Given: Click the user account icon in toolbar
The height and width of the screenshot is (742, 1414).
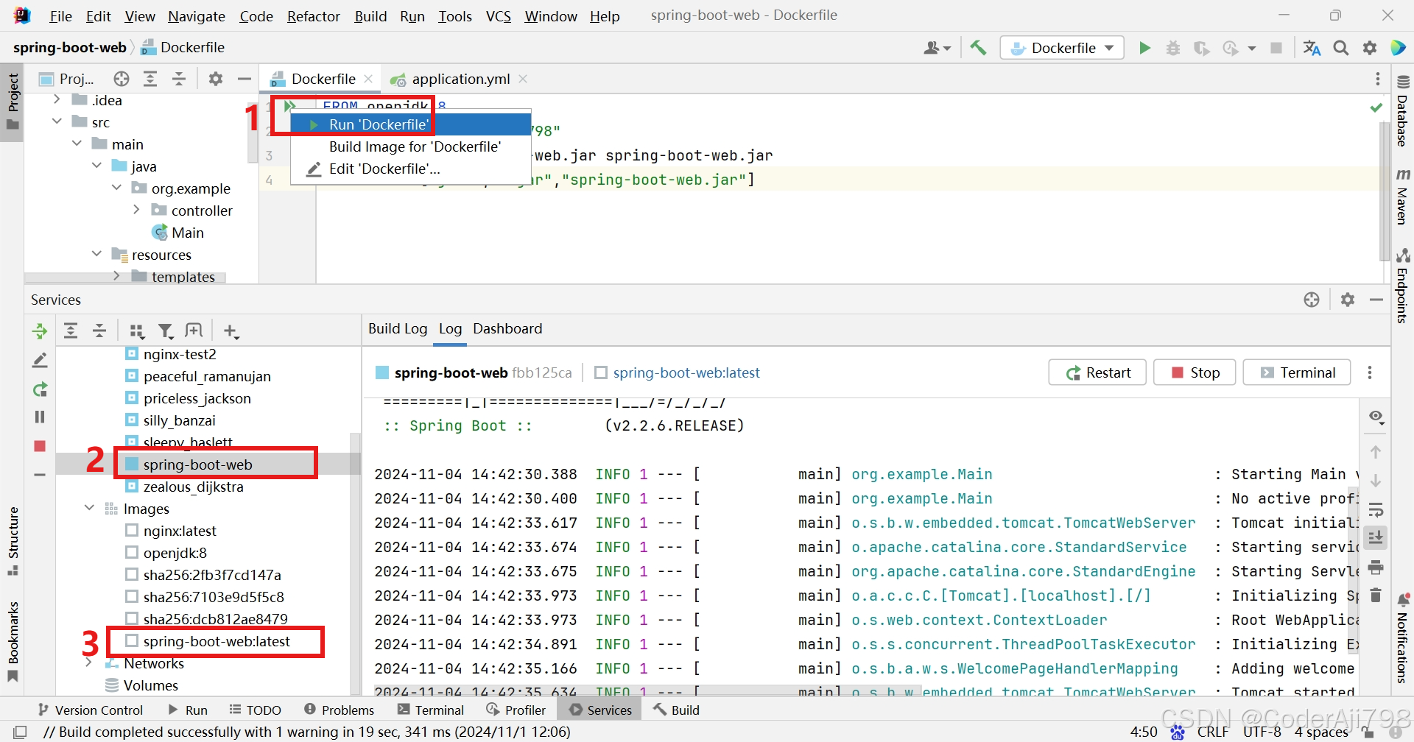Looking at the screenshot, I should click(x=937, y=48).
